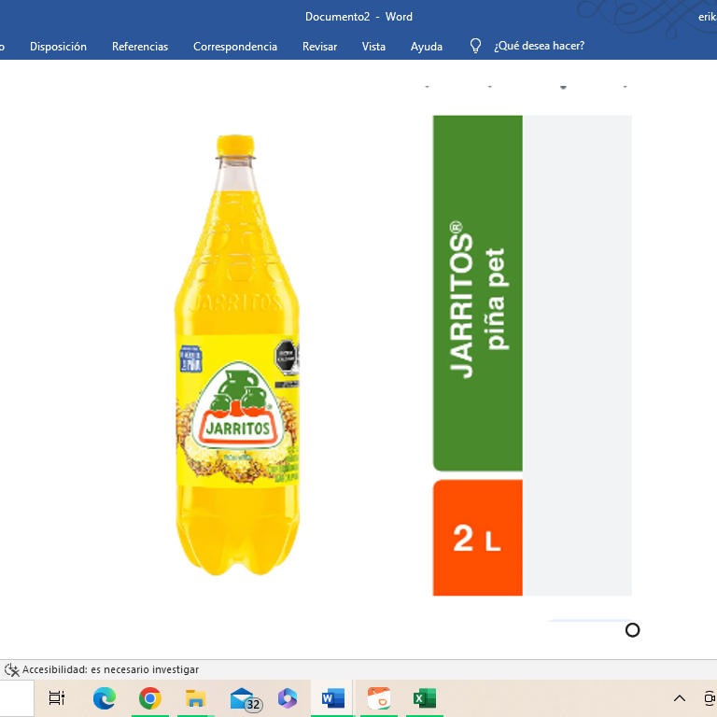Open Microsoft 365 Copilot from the taskbar
This screenshot has height=717, width=717.
288,698
